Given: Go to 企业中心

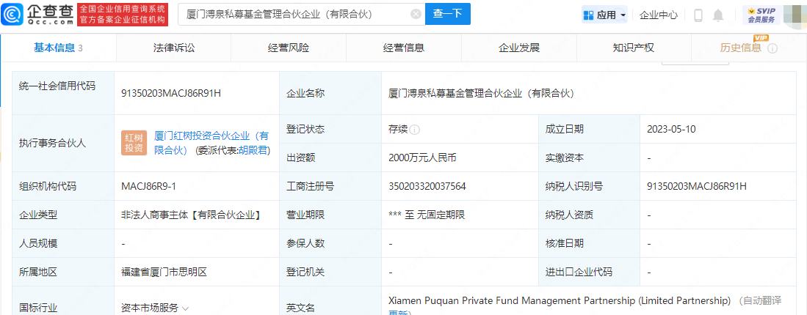Looking at the screenshot, I should pyautogui.click(x=658, y=15).
